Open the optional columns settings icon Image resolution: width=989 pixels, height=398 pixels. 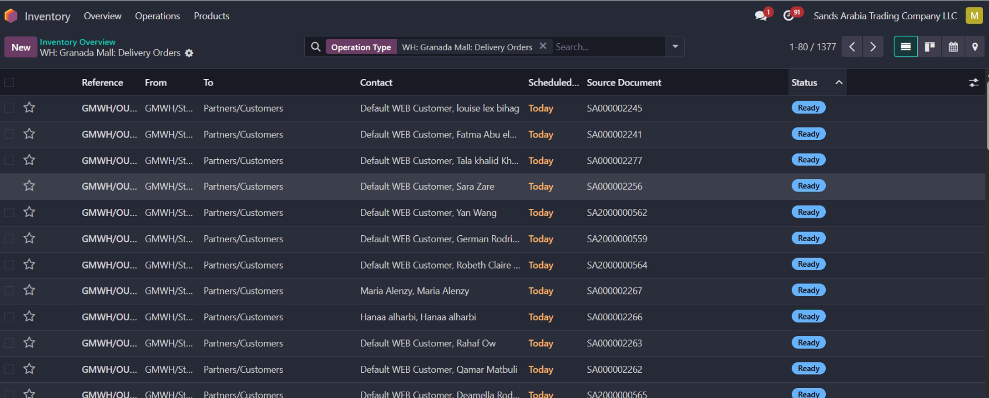coord(973,83)
